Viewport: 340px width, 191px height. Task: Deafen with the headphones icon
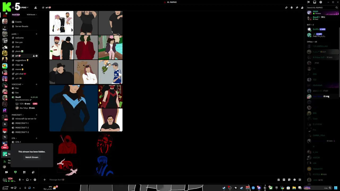27,180
